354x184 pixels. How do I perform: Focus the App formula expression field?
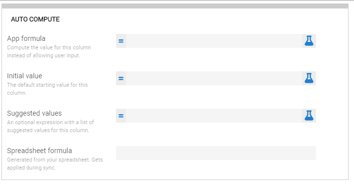point(214,41)
